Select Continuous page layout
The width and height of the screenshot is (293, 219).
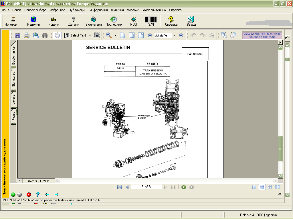[x=262, y=187]
